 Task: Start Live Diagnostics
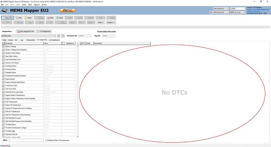tap(44, 31)
